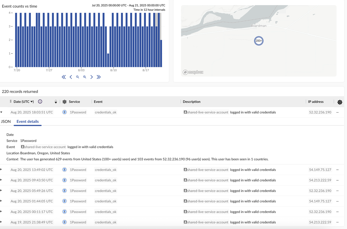Click Location Boardman, Oregon, United States text
Viewport: 347px width, 229px height.
pos(38,153)
